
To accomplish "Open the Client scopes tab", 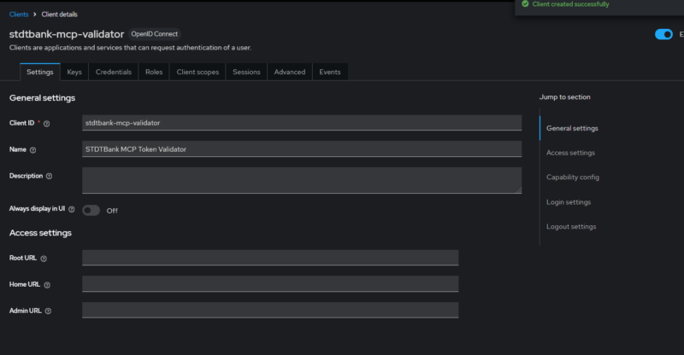I will (198, 72).
